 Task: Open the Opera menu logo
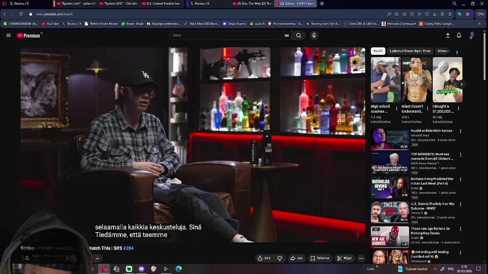point(4,3)
